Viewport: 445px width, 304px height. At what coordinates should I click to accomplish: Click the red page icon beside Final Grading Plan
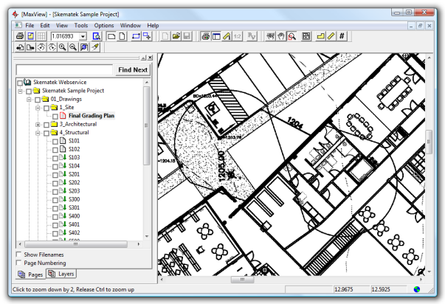[x=63, y=116]
